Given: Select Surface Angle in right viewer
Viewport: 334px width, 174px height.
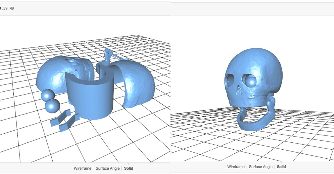Looking at the screenshot, I should [x=261, y=167].
